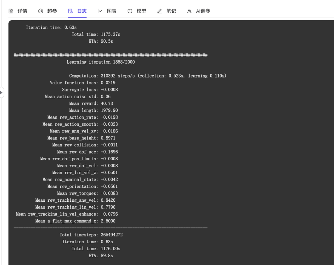Click the Mean rew_base_height 0.8971 line
This screenshot has width=334, height=265.
point(81,138)
